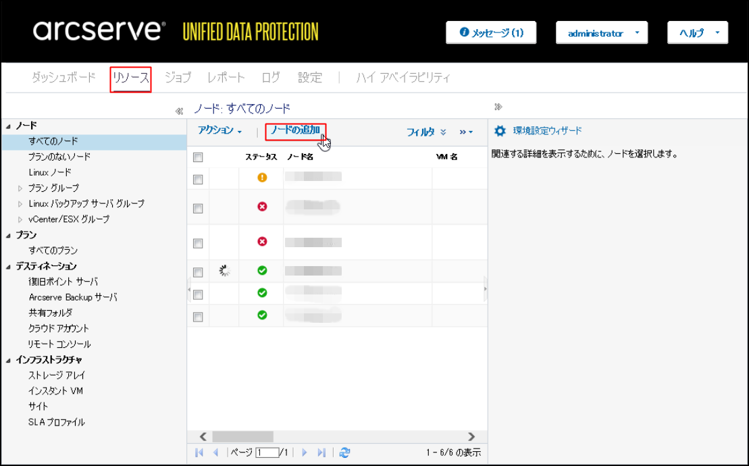Go to last page arrow icon
The height and width of the screenshot is (466, 749).
(x=321, y=452)
